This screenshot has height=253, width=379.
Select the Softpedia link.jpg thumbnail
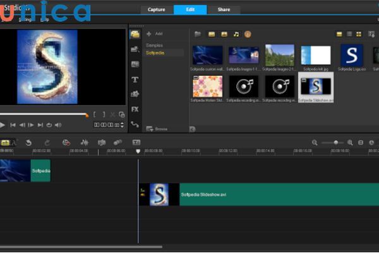point(316,55)
